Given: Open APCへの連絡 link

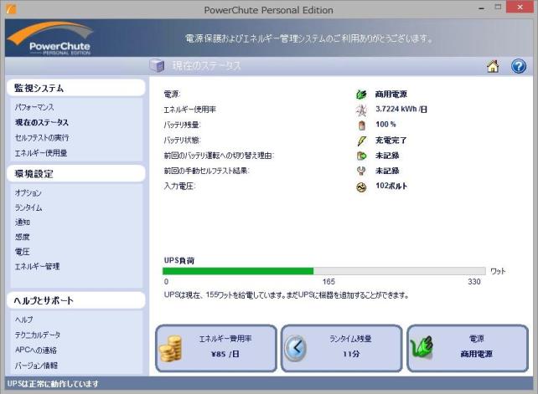Looking at the screenshot, I should (36, 350).
